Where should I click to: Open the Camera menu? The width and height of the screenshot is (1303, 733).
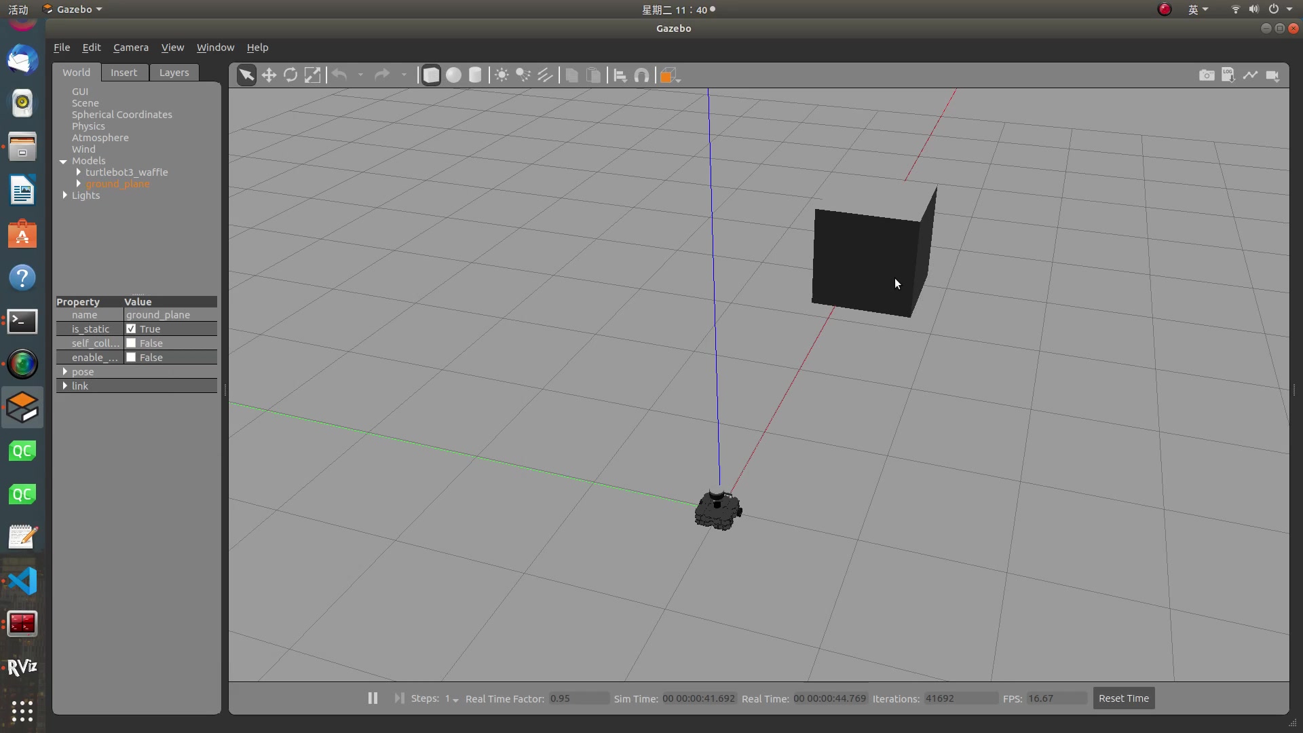pyautogui.click(x=130, y=48)
